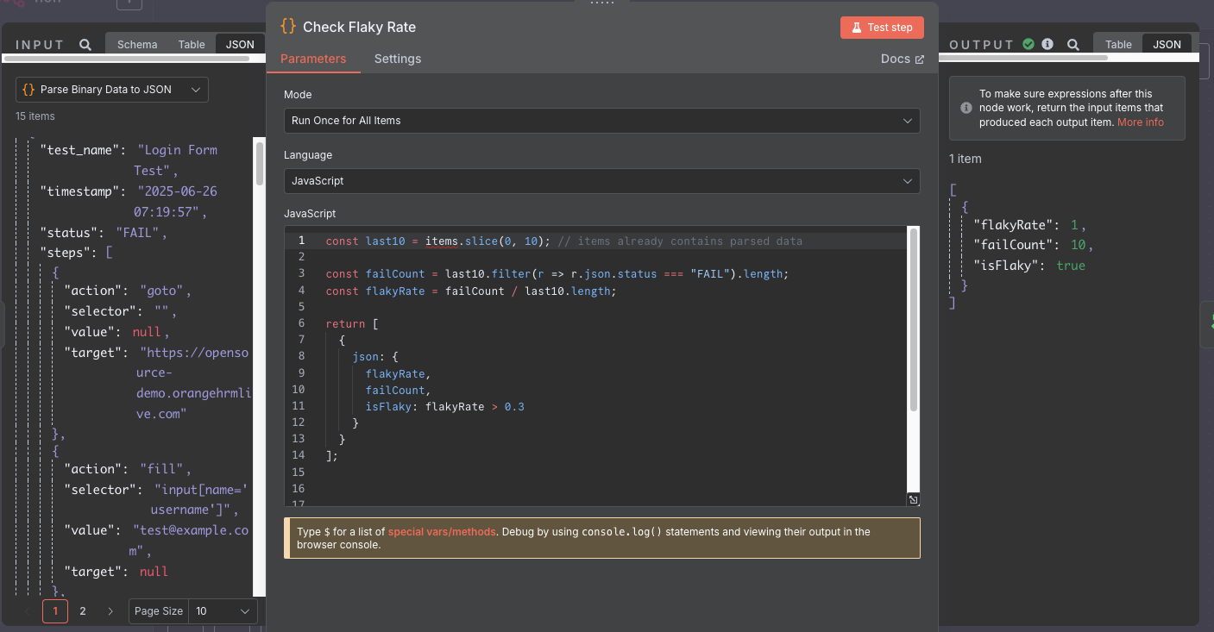Click the 'return [' code line

(x=352, y=324)
